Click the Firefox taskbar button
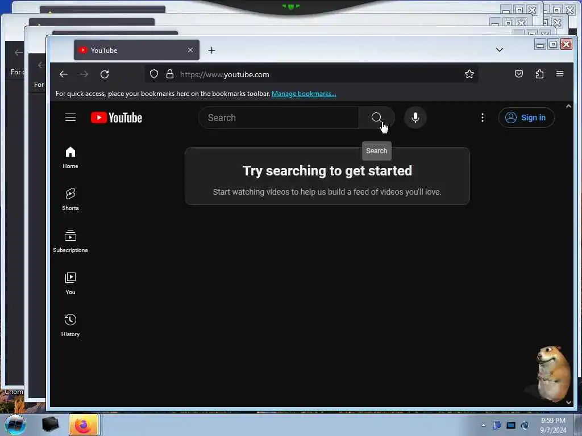Image resolution: width=582 pixels, height=436 pixels. click(x=84, y=425)
